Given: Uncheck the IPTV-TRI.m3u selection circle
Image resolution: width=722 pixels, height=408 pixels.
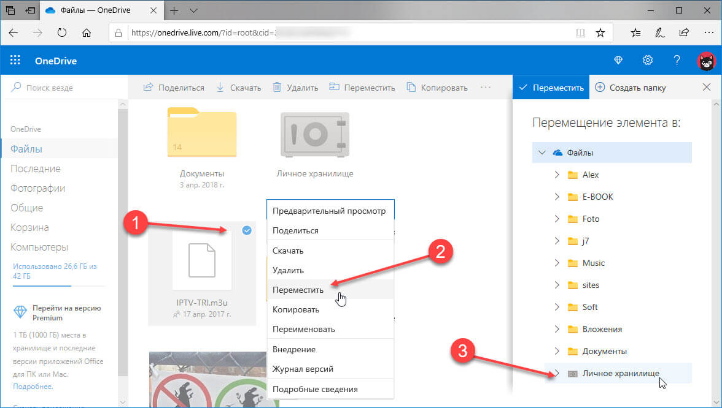Looking at the screenshot, I should point(247,230).
